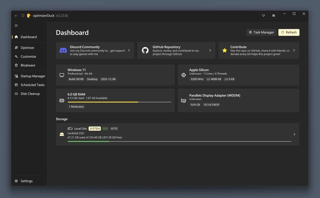The image size is (320, 198).
Task: Click the green SSD badge
Action: 105,129
